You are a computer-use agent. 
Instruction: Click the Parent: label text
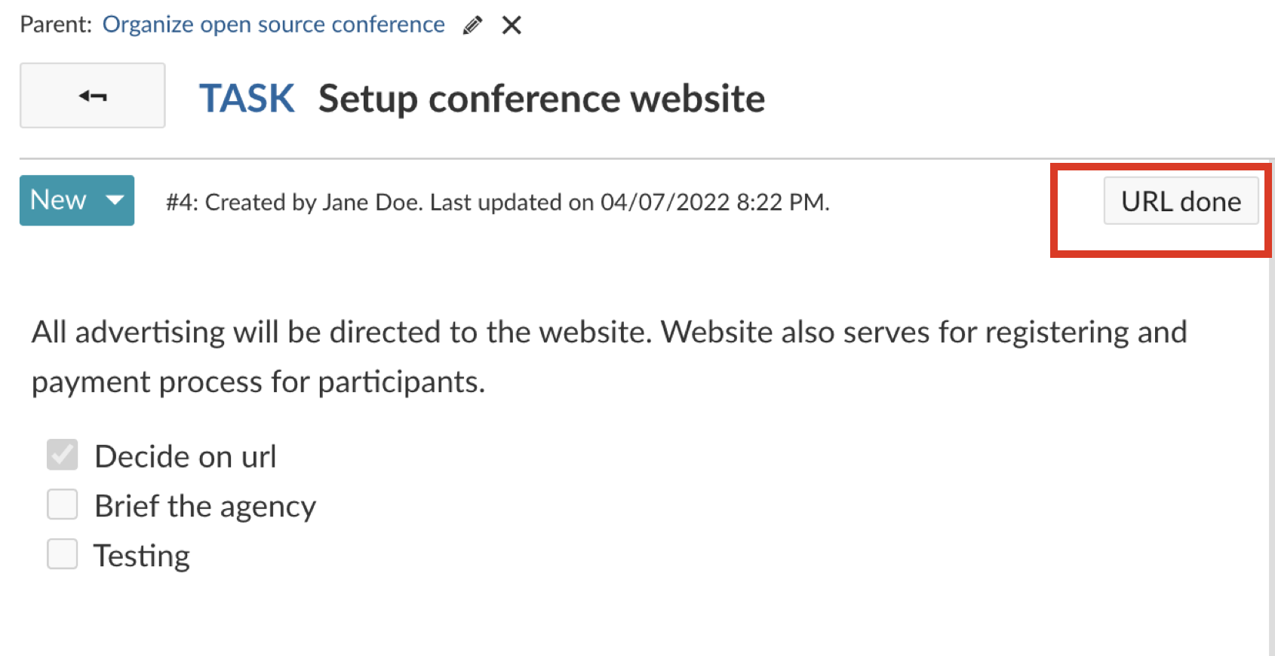click(x=56, y=25)
